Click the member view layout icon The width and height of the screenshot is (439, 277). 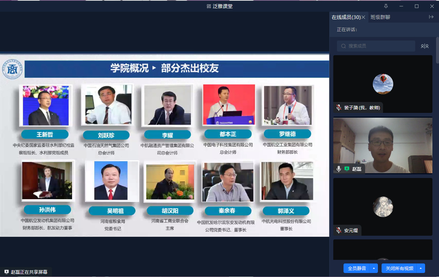[424, 46]
